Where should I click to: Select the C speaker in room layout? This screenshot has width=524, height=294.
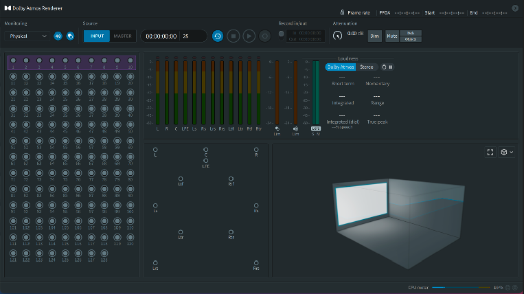pos(206,150)
